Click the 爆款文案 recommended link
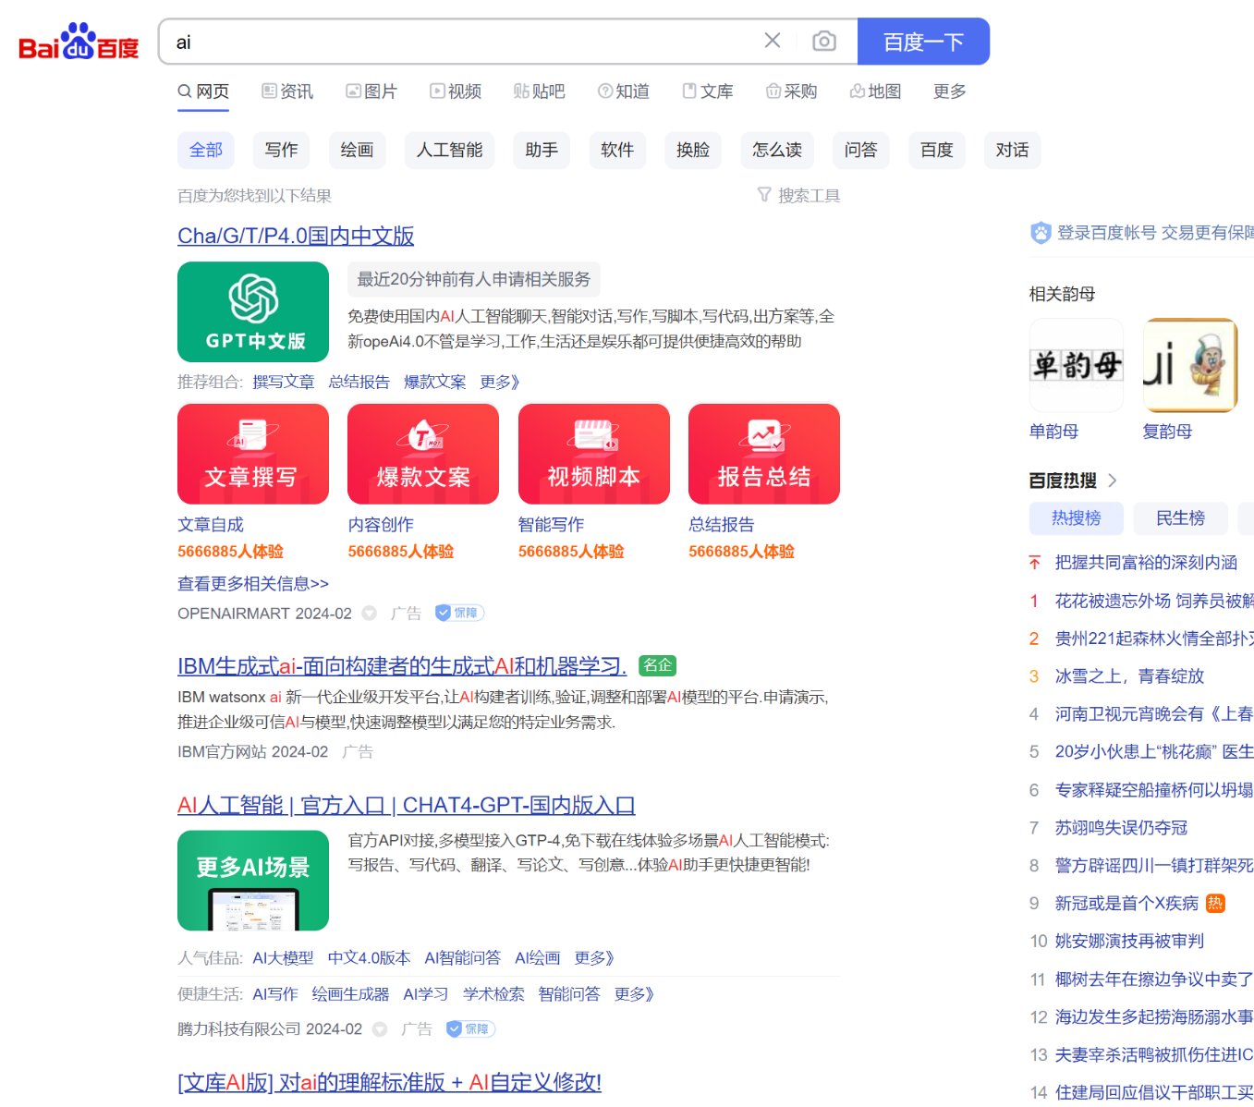Viewport: 1254px width, 1107px height. click(435, 382)
